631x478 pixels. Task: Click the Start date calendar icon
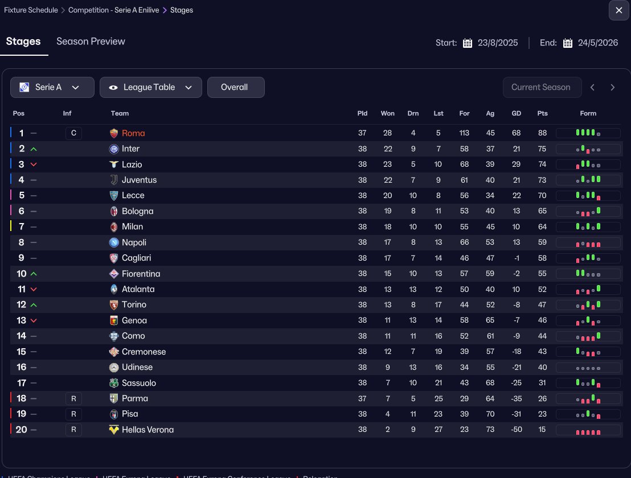click(468, 43)
